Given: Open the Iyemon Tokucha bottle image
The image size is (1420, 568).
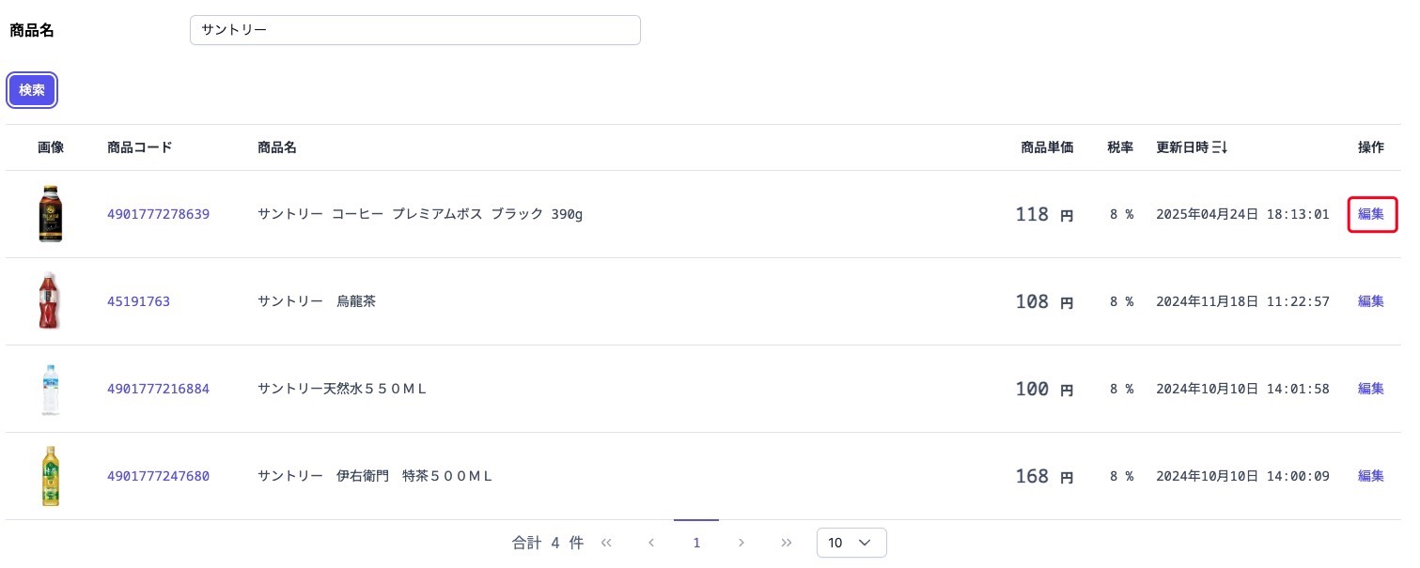Looking at the screenshot, I should tap(51, 476).
